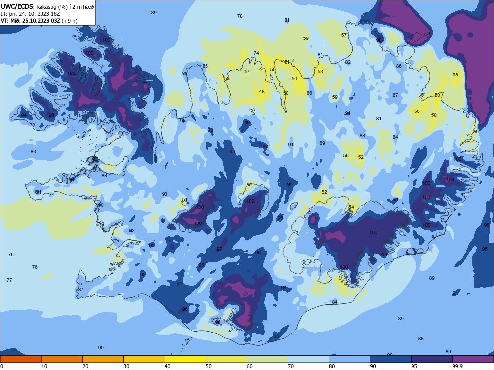Click the pale yellow 50–60 legend swatch
494x370 pixels.
pyautogui.click(x=226, y=359)
